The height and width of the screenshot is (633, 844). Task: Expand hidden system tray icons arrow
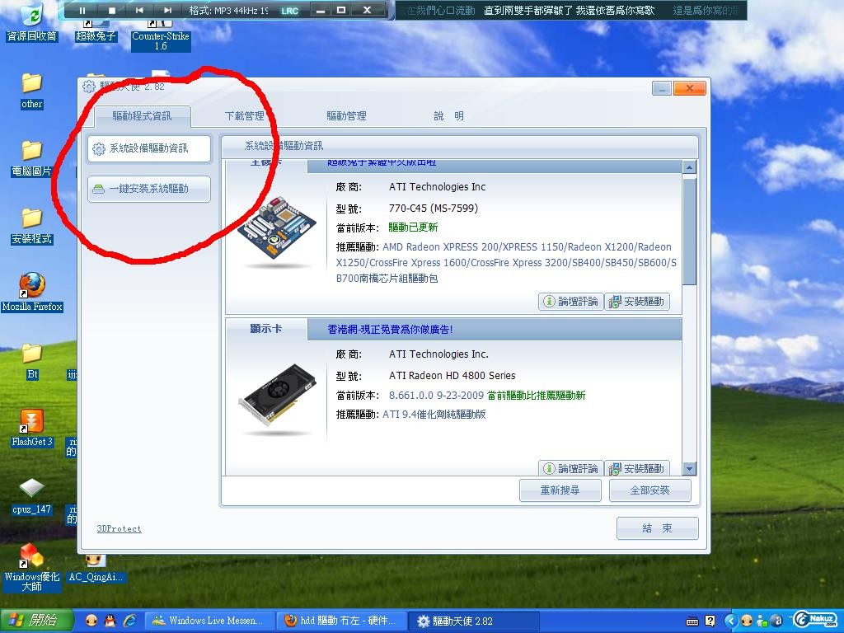[730, 621]
